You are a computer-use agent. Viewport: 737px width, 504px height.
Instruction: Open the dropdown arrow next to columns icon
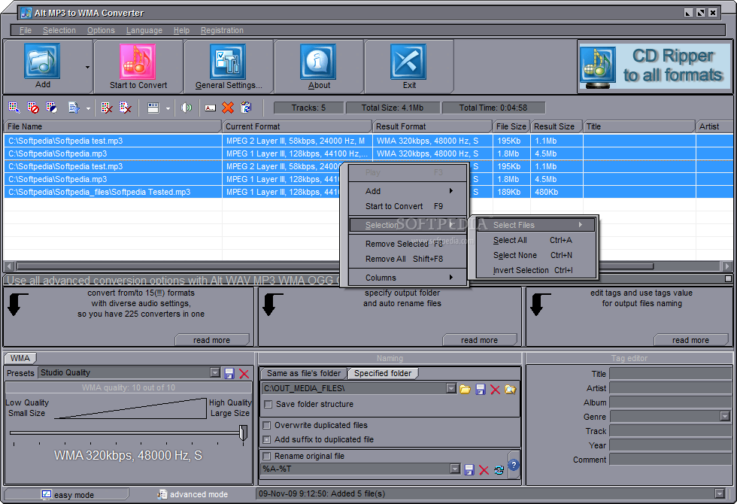tap(168, 108)
